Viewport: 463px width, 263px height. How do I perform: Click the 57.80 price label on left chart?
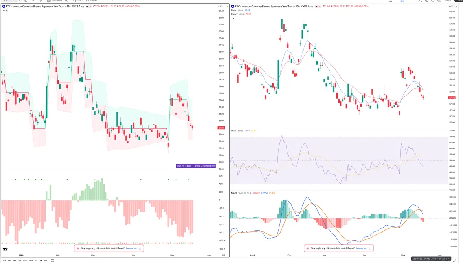pos(221,128)
